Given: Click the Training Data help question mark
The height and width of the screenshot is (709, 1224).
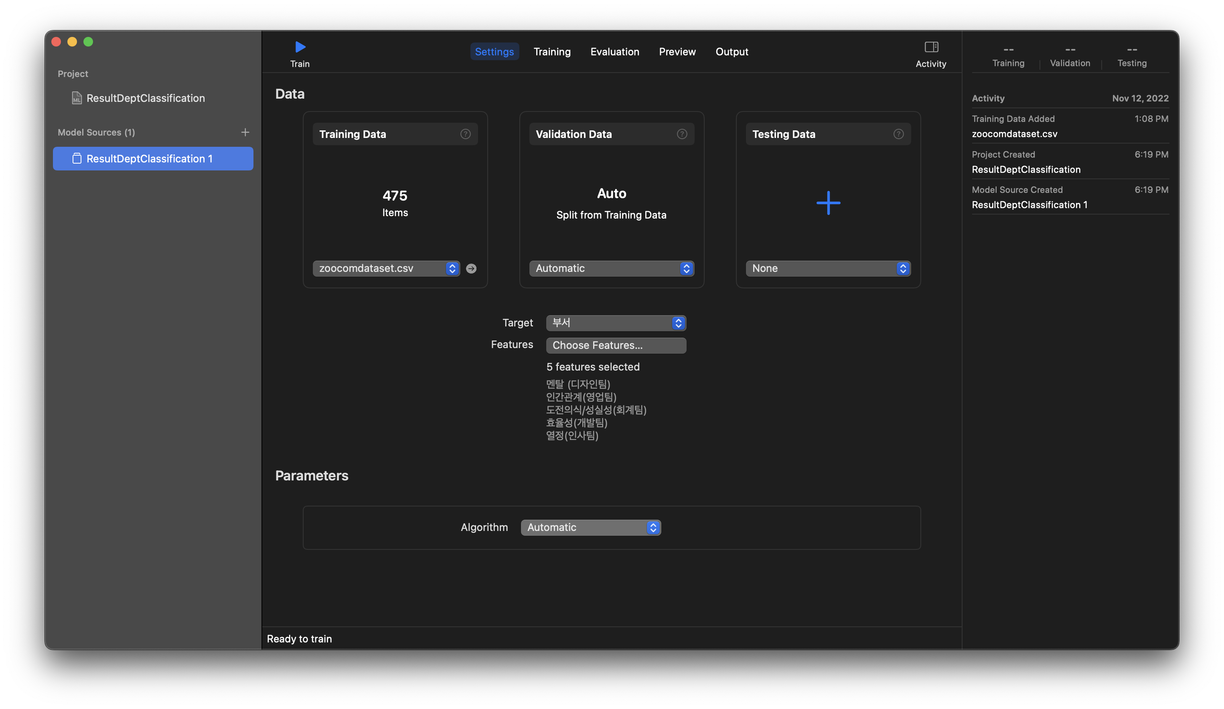Looking at the screenshot, I should coord(465,134).
